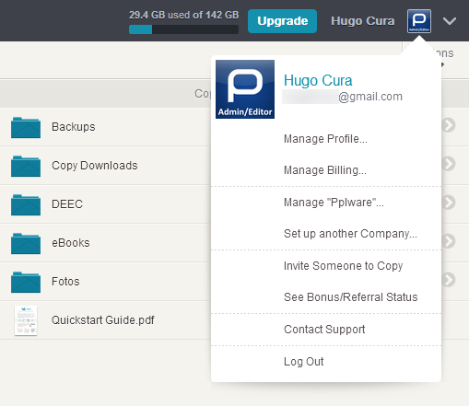This screenshot has height=406, width=469.
Task: Select Manage Billing... menu entry
Action: [x=325, y=170]
